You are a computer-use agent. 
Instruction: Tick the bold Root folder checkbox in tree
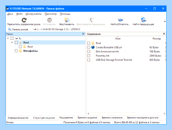pyautogui.click(x=16, y=43)
